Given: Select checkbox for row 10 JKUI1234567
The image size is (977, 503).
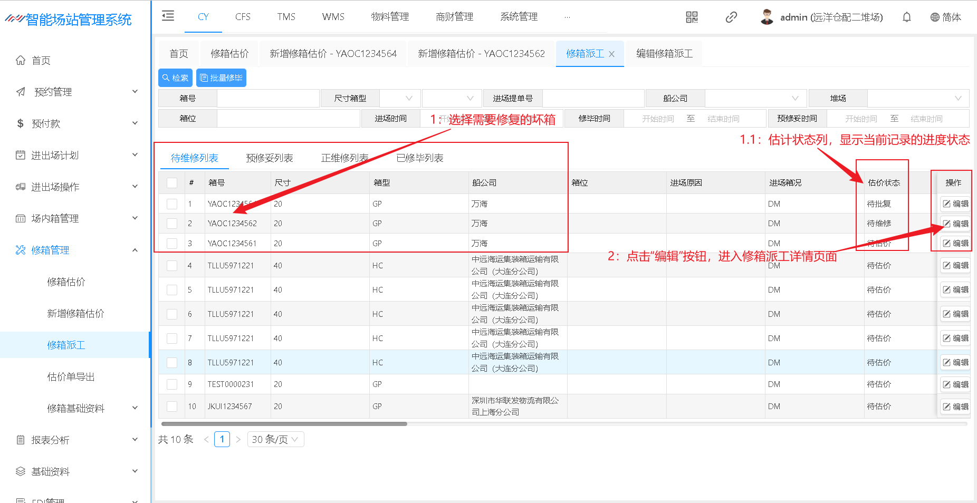Looking at the screenshot, I should pyautogui.click(x=172, y=407).
